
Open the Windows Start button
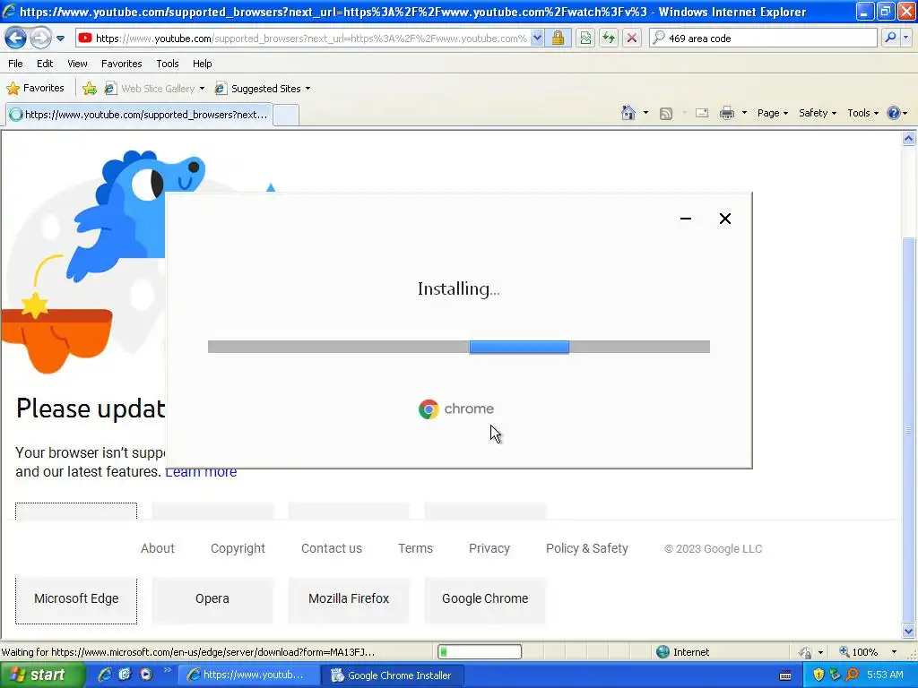click(x=41, y=675)
